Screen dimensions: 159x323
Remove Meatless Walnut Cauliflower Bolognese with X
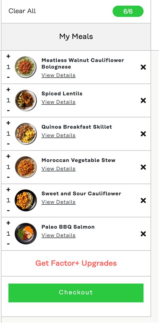143,67
